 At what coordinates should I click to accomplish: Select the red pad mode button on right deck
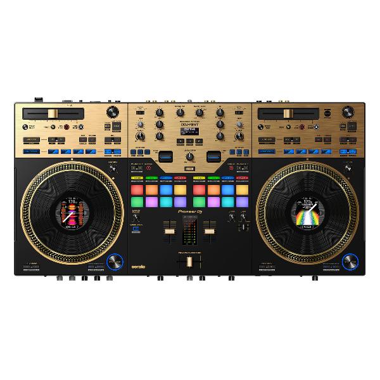[x=243, y=178]
